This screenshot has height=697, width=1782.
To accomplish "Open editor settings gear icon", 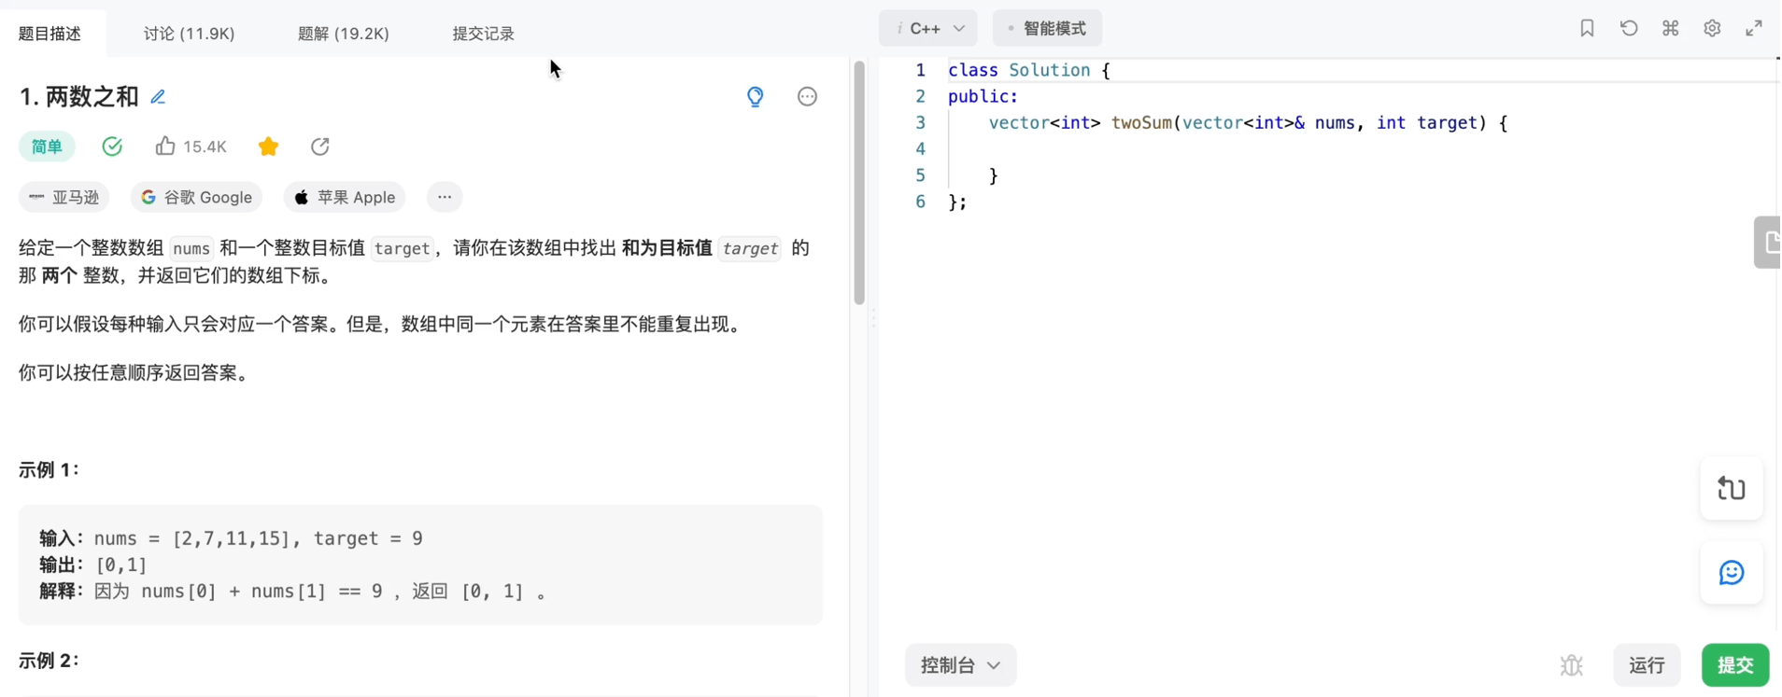I will point(1712,28).
